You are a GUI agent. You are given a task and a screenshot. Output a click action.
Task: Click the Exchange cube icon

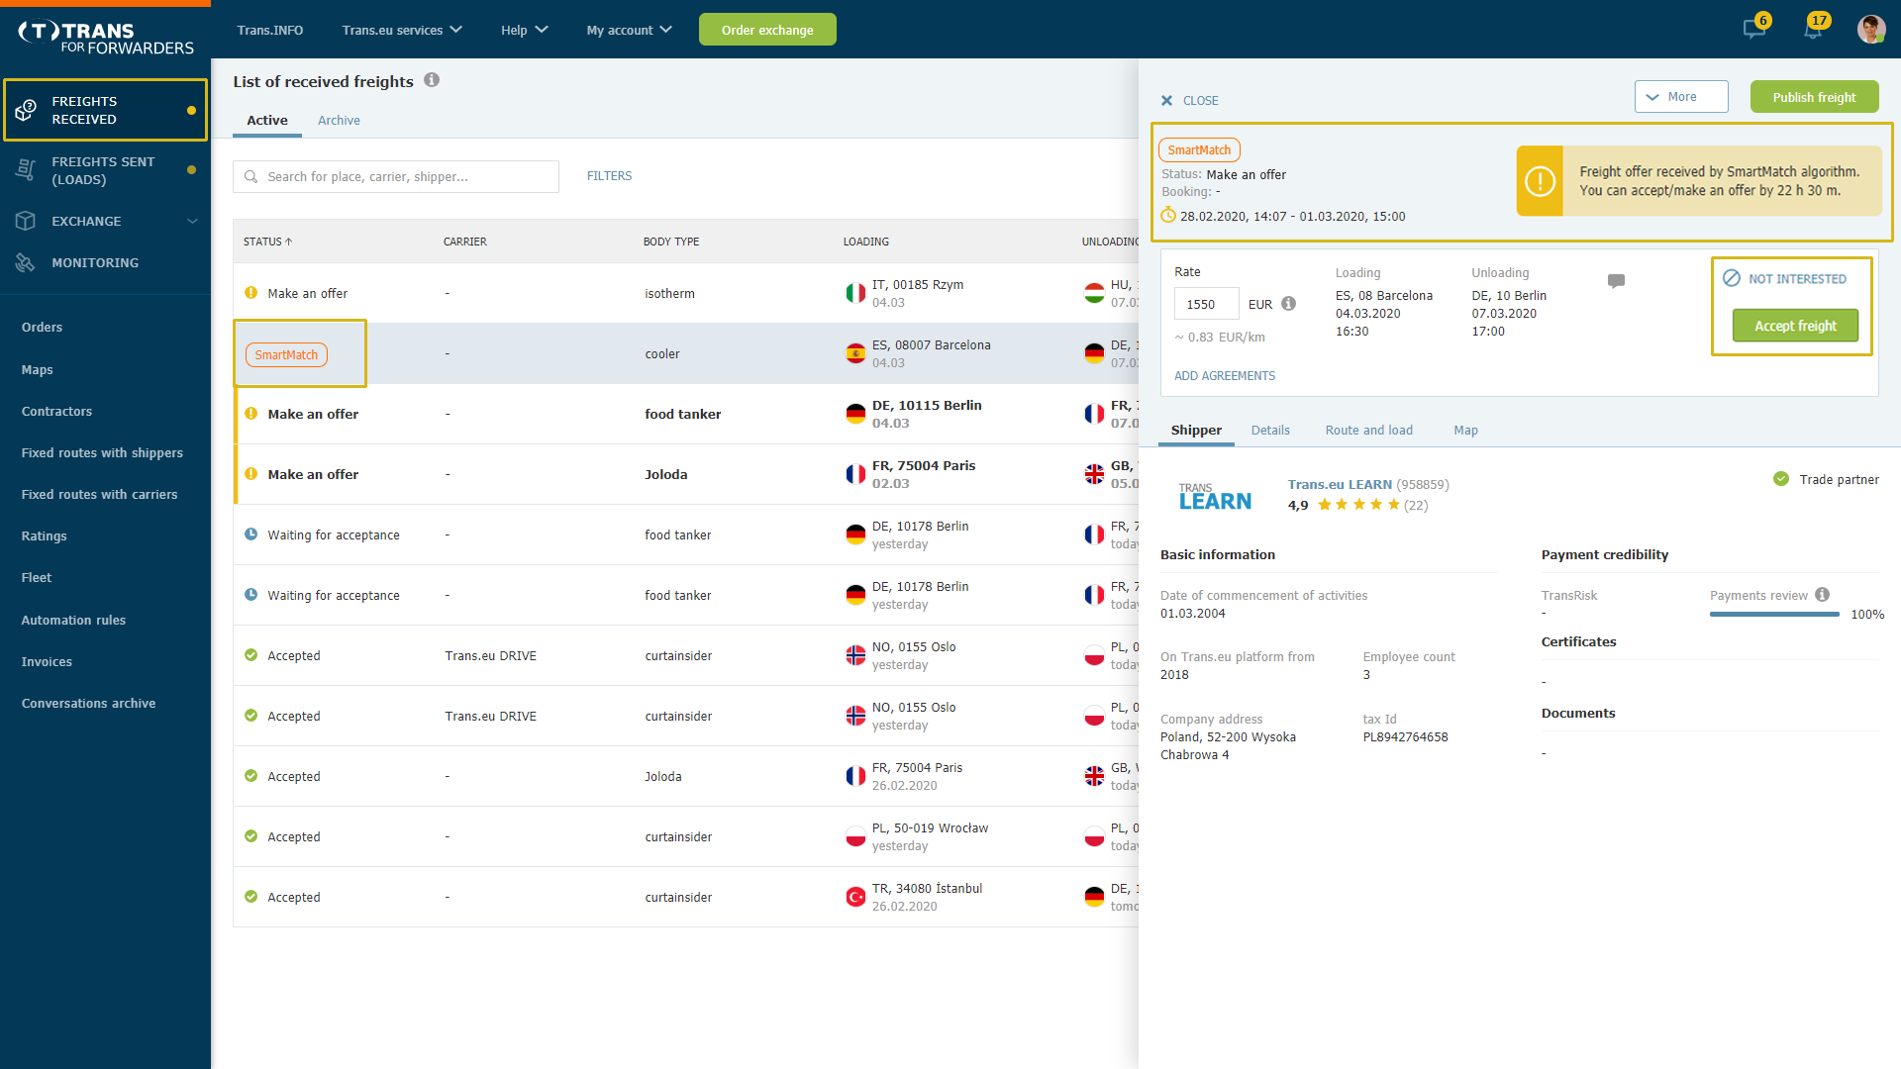27,221
